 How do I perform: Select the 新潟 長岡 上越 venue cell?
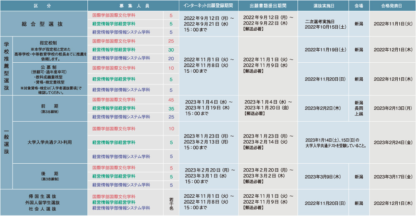359,108
